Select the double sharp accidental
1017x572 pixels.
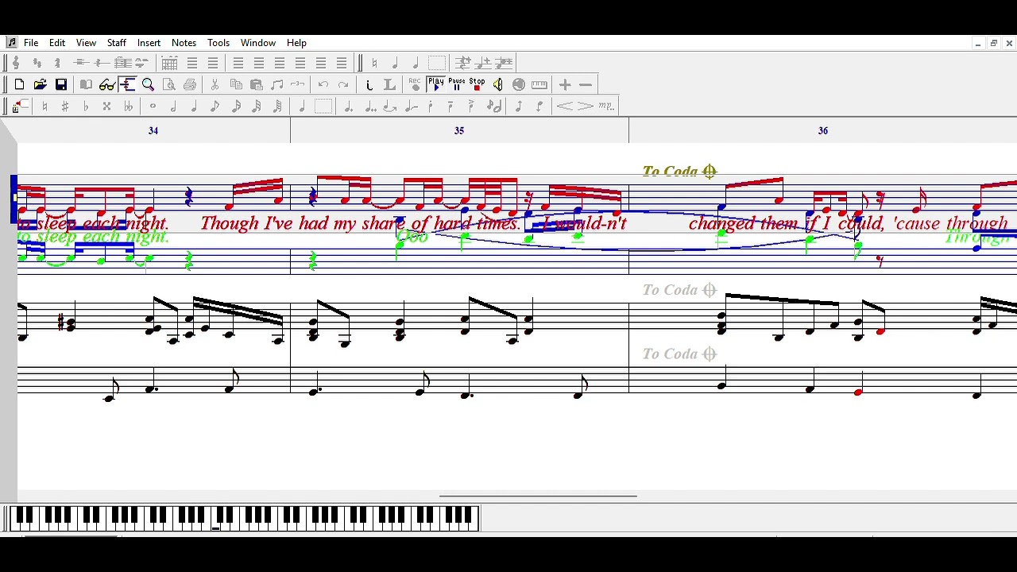point(106,106)
